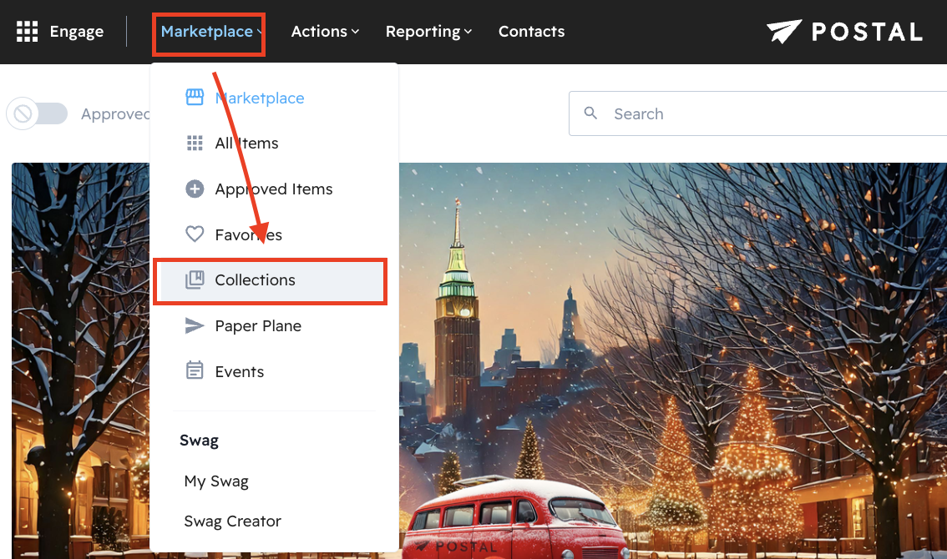Click the Marketplace storefront icon
This screenshot has height=559, width=947.
(x=195, y=98)
